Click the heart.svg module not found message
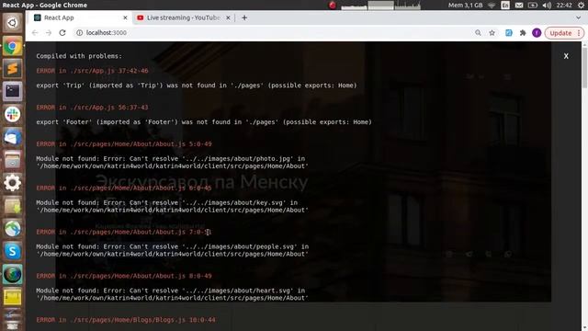Screen dimensions: 588x331 pyautogui.click(x=172, y=294)
